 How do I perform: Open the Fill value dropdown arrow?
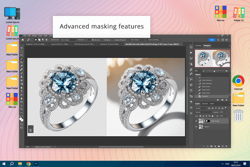pyautogui.click(x=225, y=116)
